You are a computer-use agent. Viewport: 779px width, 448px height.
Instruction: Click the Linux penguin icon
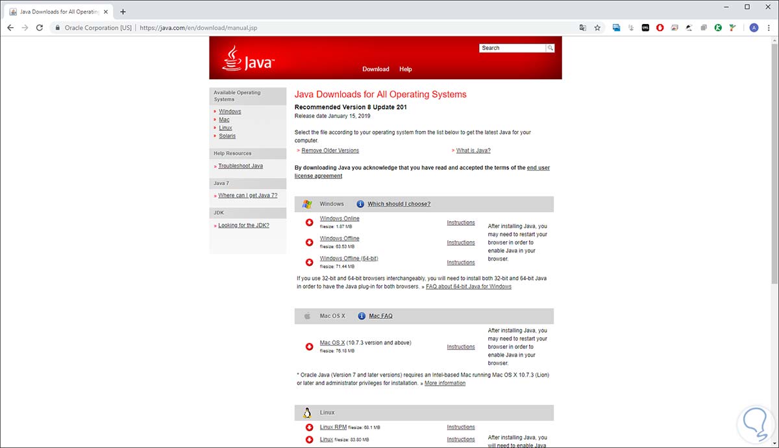(307, 413)
